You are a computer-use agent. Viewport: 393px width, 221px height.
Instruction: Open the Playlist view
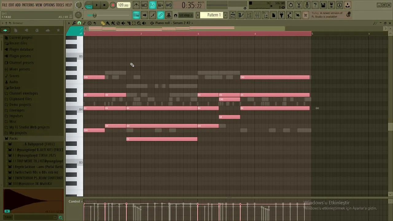pos(233,15)
